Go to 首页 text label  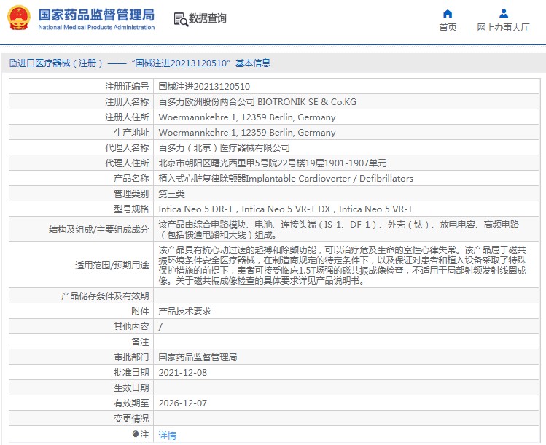(448, 28)
